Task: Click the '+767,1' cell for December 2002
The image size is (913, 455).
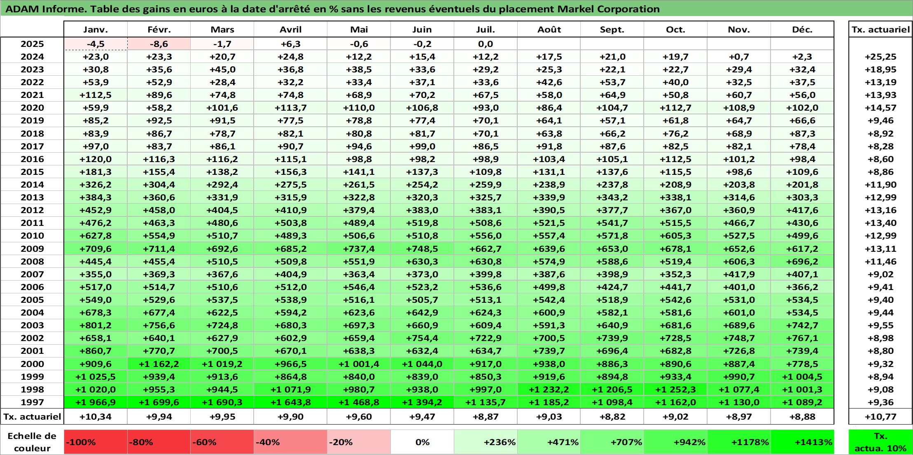Action: [x=802, y=338]
